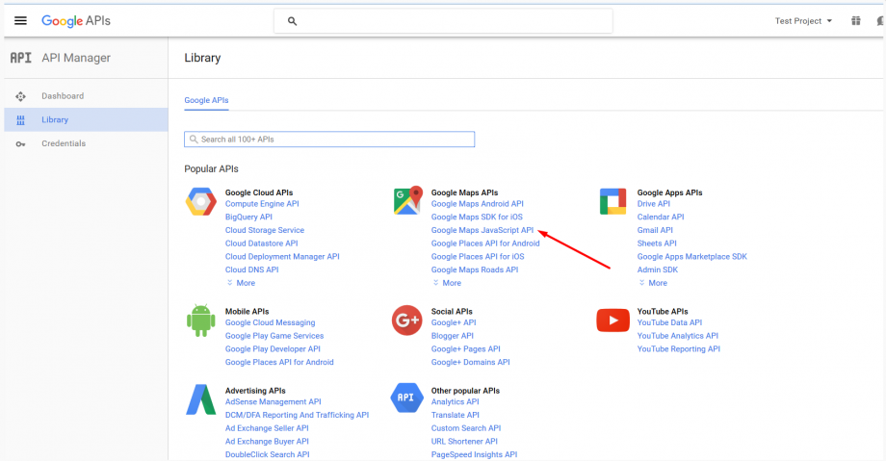The height and width of the screenshot is (461, 886).
Task: Click the Google Apps APIs icon
Action: click(613, 203)
